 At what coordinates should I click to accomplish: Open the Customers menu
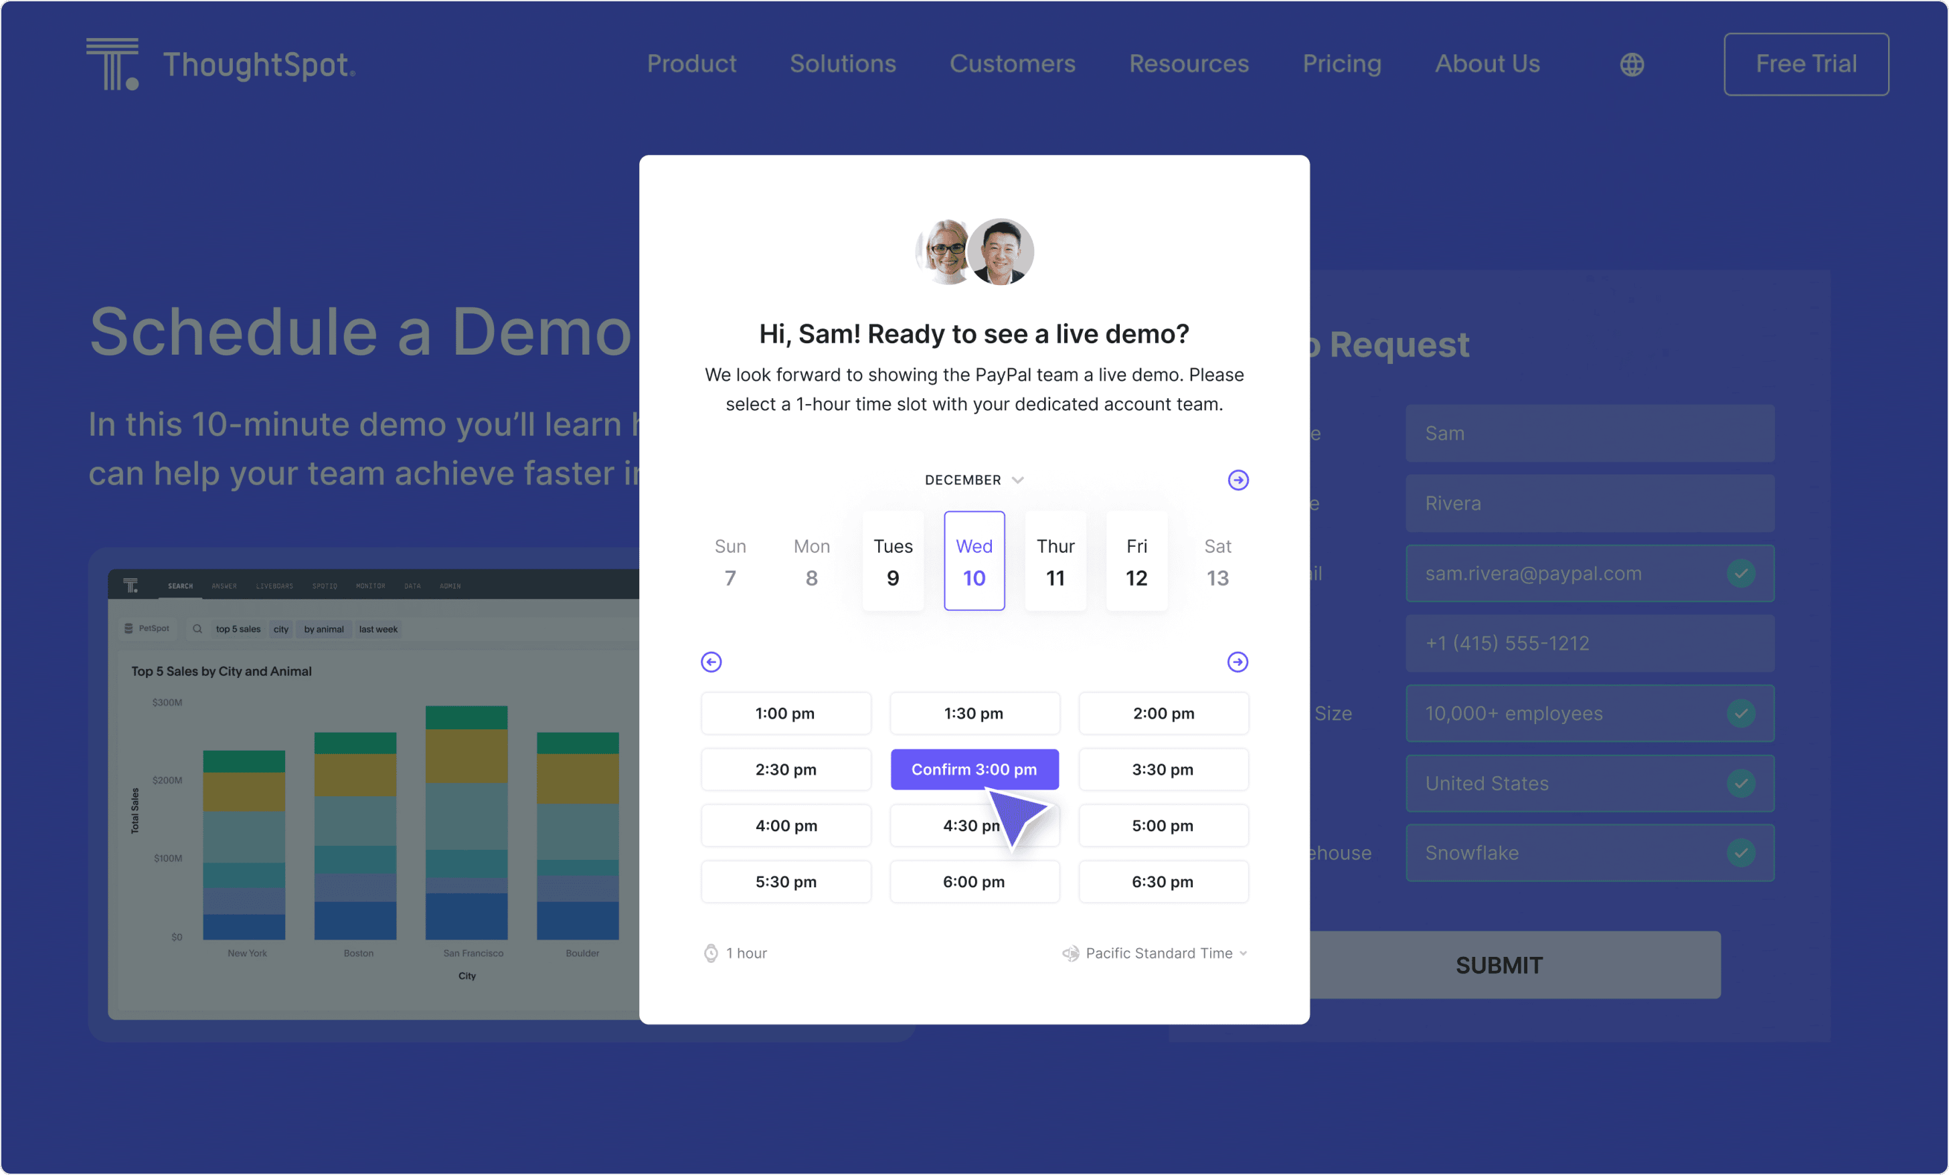(x=1013, y=64)
